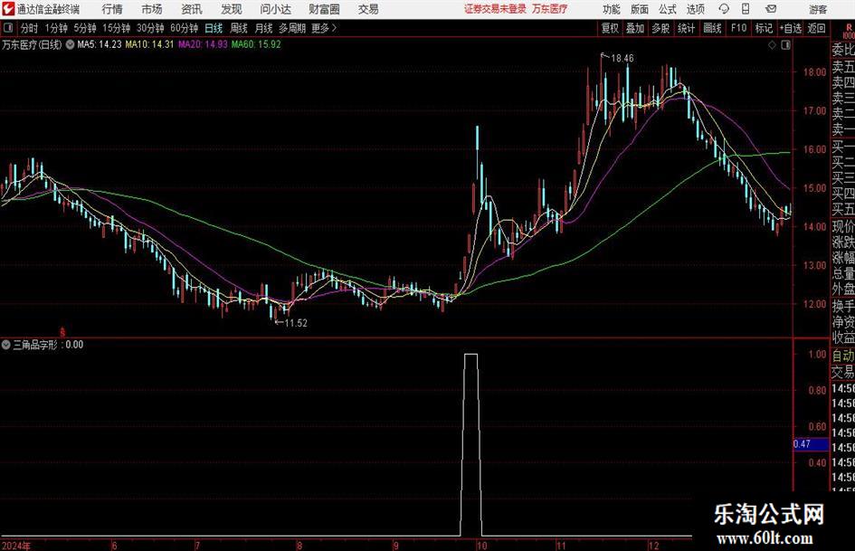Expand the main chart indicator dropdown beside 万东医疗(日线)
The width and height of the screenshot is (855, 551).
coord(70,44)
